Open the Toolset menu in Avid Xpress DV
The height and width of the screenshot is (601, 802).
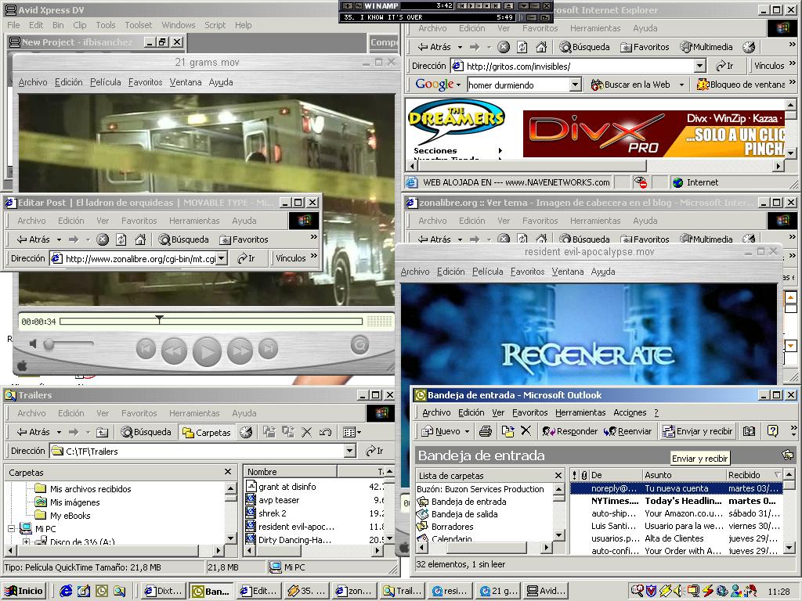(138, 25)
